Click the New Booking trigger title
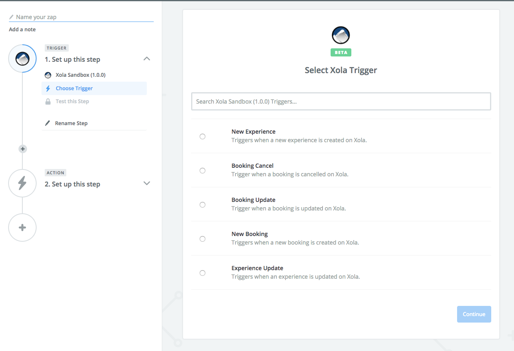 pyautogui.click(x=250, y=234)
